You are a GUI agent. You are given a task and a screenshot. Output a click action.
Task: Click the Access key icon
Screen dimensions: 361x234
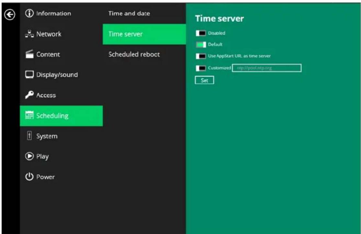tap(29, 95)
